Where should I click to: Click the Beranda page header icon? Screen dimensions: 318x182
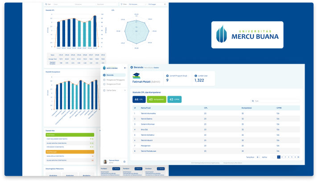pos(132,68)
